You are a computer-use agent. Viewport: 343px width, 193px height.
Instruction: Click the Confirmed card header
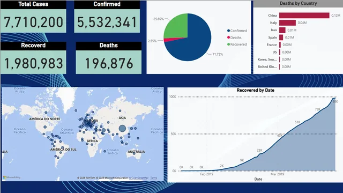click(x=107, y=4)
